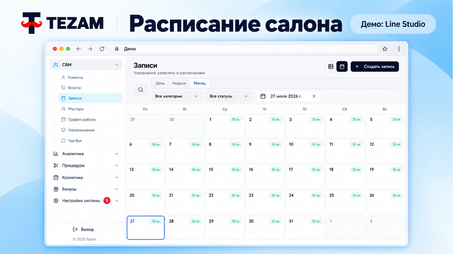Click the Tezam mustache logo

pyautogui.click(x=32, y=23)
